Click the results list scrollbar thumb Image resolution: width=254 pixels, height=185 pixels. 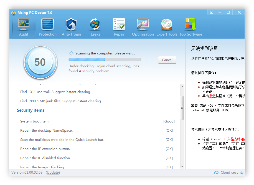point(182,108)
